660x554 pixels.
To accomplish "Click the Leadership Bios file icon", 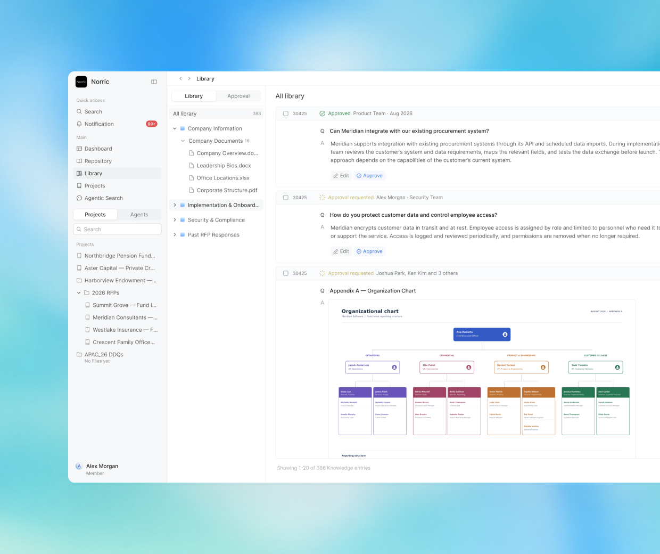I will (192, 166).
